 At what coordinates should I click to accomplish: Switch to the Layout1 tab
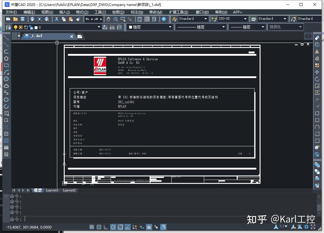(52, 190)
